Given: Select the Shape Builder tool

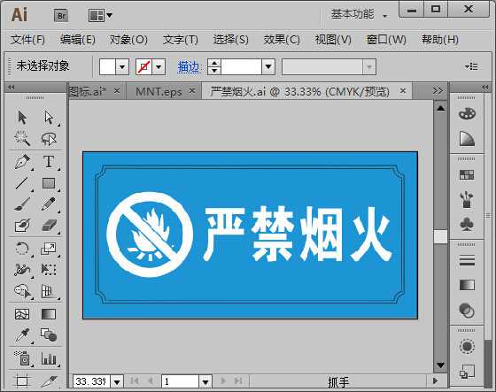Looking at the screenshot, I should (23, 291).
